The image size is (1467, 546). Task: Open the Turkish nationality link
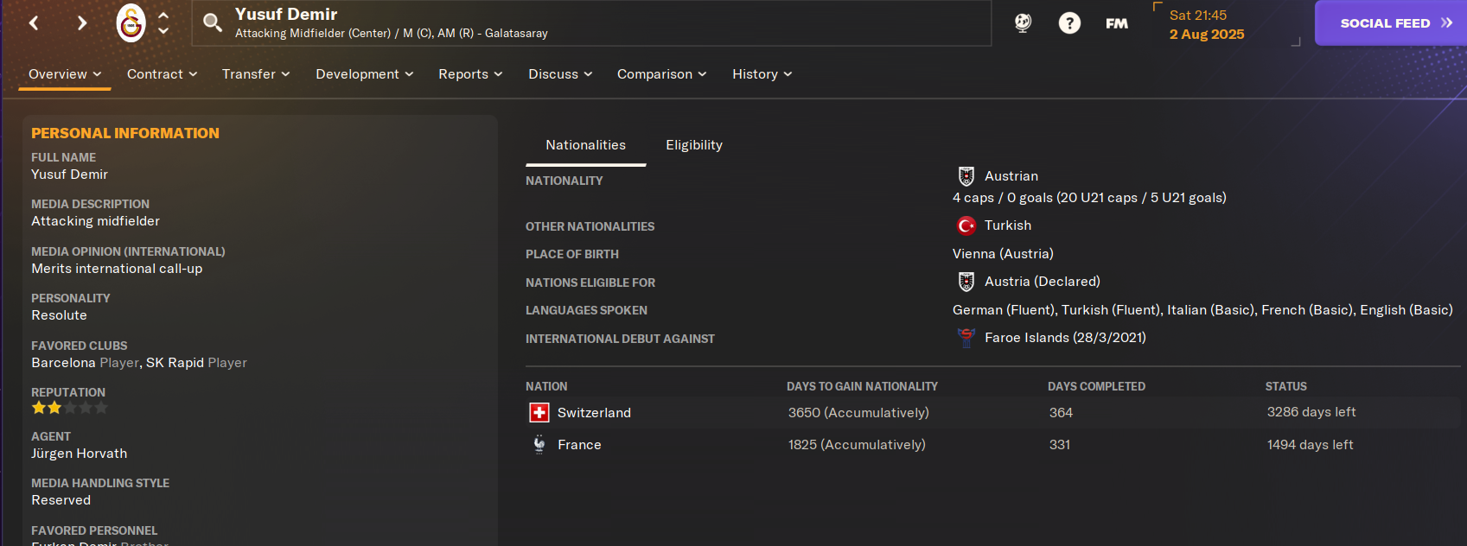pyautogui.click(x=1008, y=225)
